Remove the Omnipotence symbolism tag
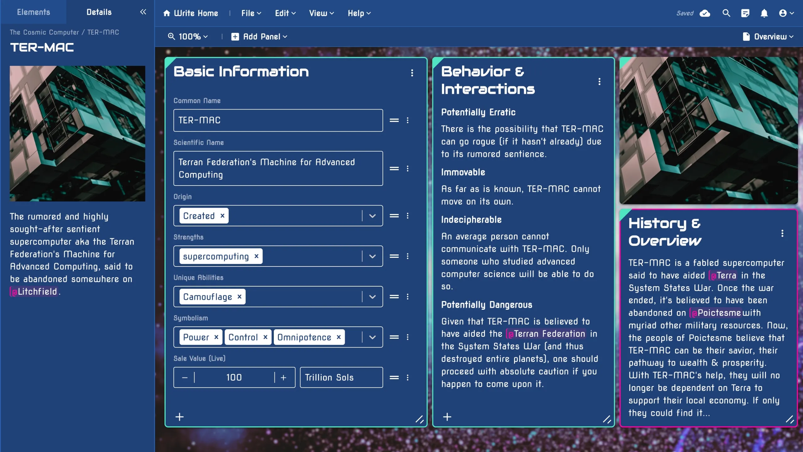This screenshot has width=803, height=452. coord(339,337)
